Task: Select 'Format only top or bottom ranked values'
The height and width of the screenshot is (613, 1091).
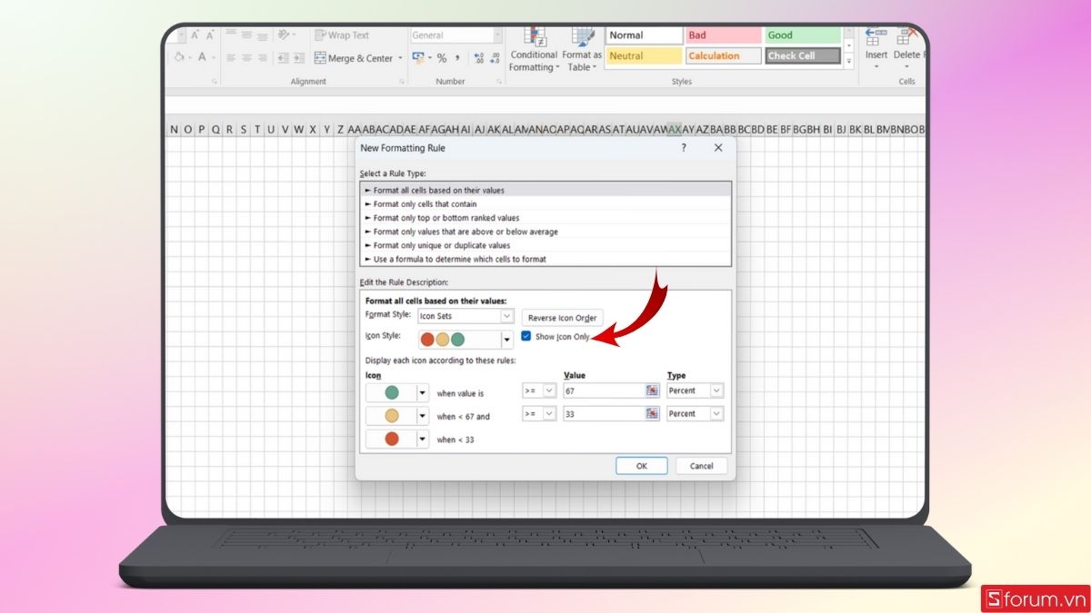Action: pos(545,218)
